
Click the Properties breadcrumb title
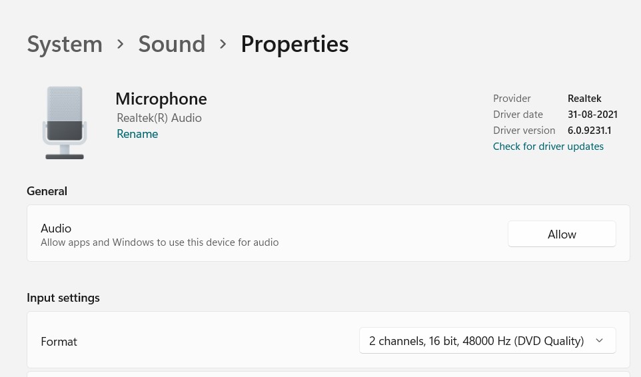point(295,44)
